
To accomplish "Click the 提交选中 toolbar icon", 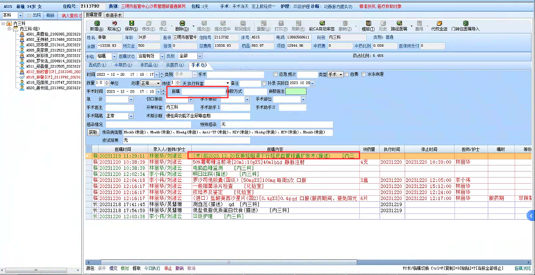I will pos(222,23).
